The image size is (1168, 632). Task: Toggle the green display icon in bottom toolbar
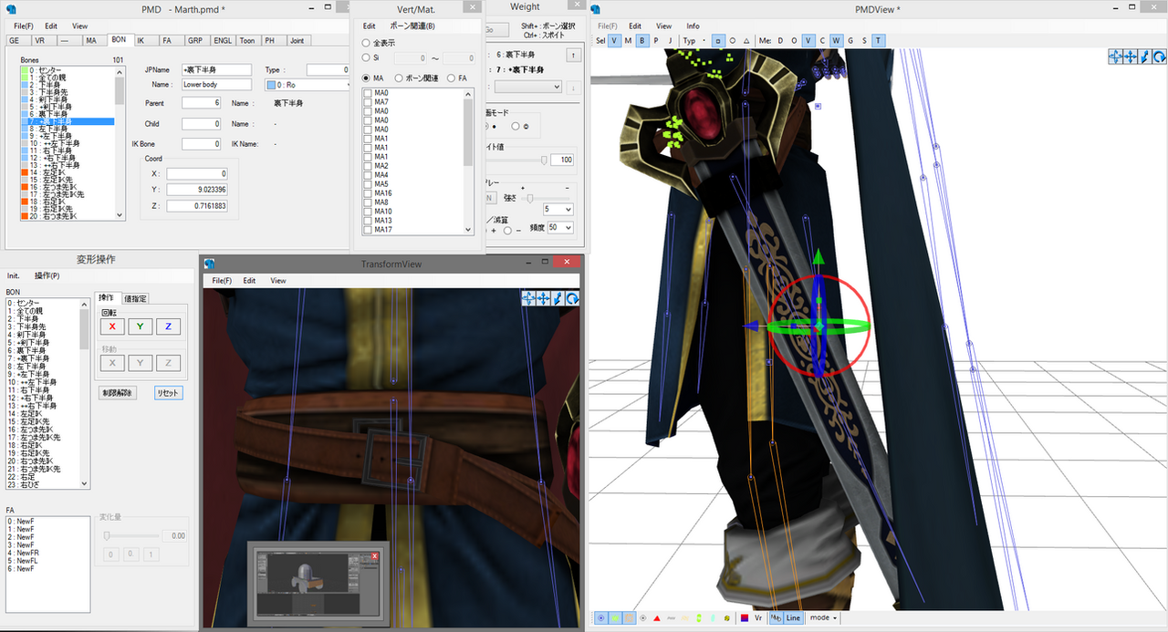(x=615, y=618)
